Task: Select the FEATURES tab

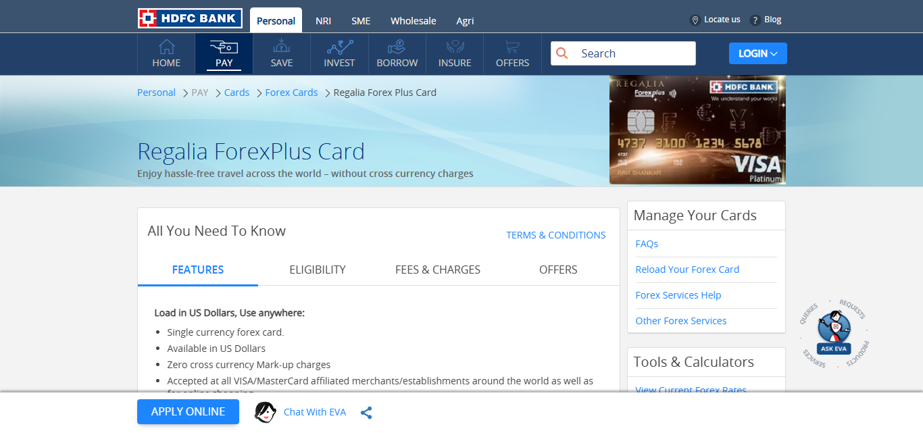Action: [x=198, y=270]
